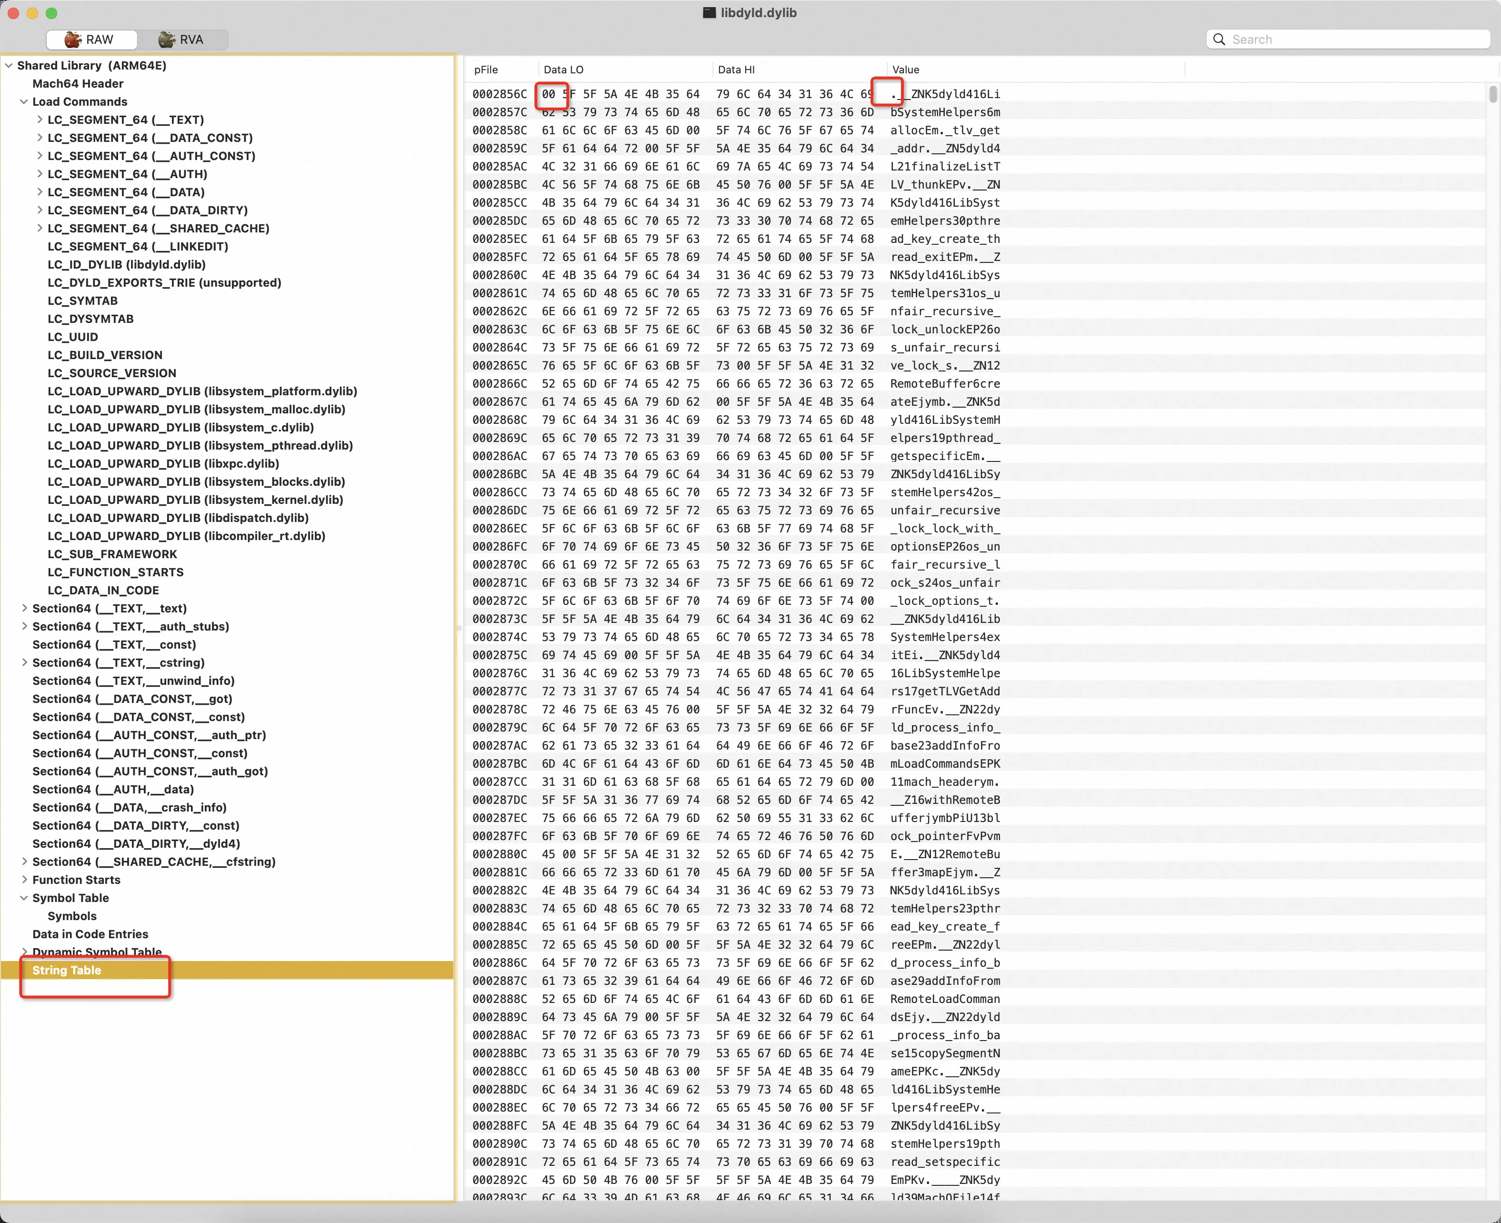Screen dimensions: 1501x1223
Task: Select the LC_SUB_FRAMEWORK load command
Action: (112, 554)
